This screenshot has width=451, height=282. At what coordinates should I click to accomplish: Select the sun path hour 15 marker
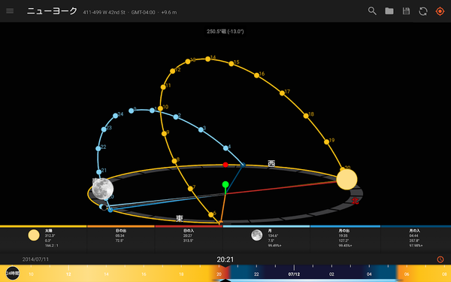[232, 64]
